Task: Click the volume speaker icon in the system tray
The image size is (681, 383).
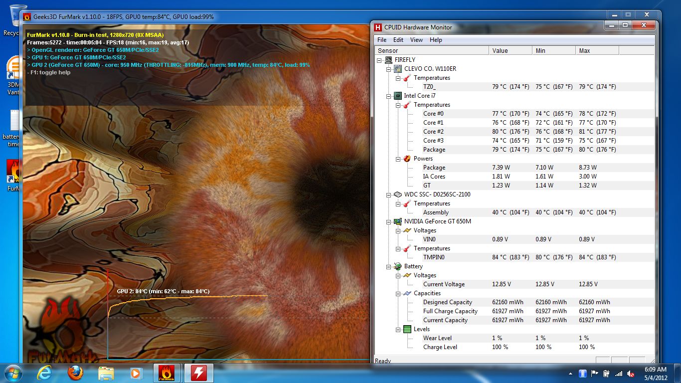Action: [630, 374]
